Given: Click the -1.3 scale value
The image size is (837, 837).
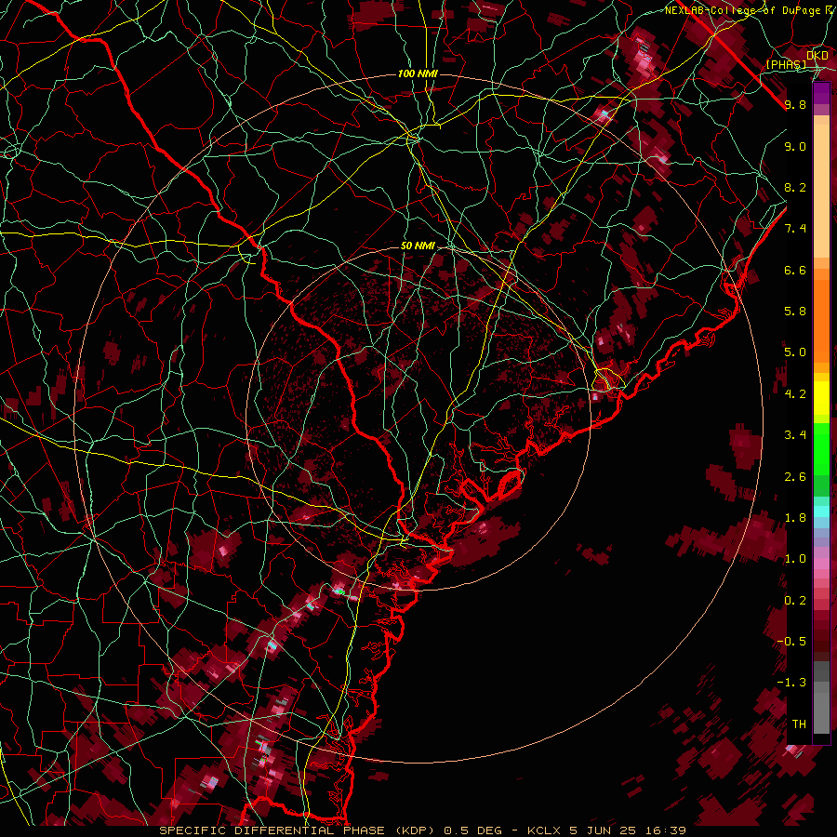Looking at the screenshot, I should click(791, 683).
